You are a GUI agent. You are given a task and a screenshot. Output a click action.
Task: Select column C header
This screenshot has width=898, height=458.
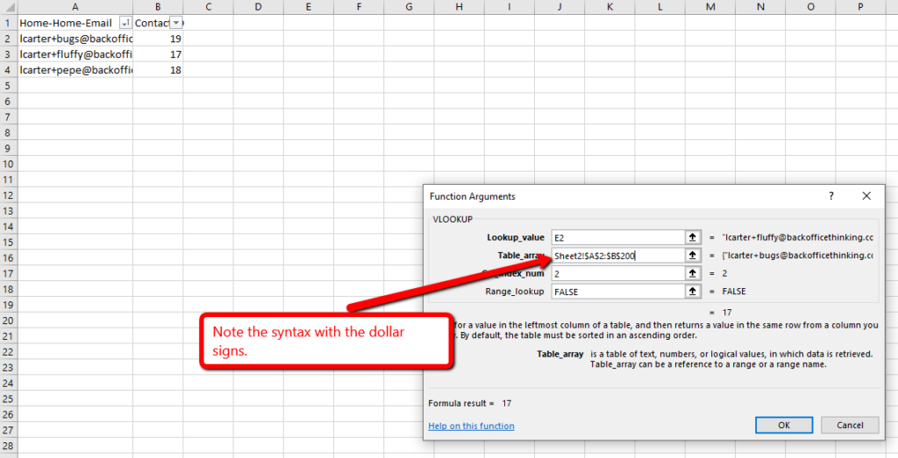[208, 7]
